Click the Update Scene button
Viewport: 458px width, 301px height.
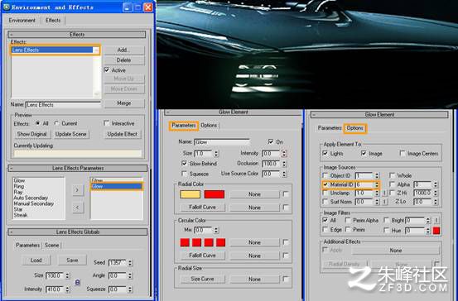(71, 134)
